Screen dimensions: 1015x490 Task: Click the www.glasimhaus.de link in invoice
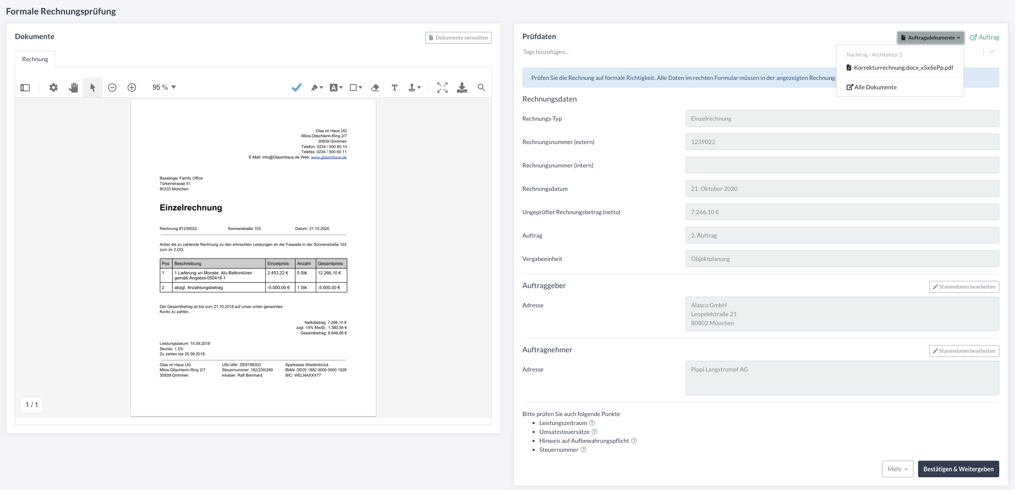tap(329, 157)
